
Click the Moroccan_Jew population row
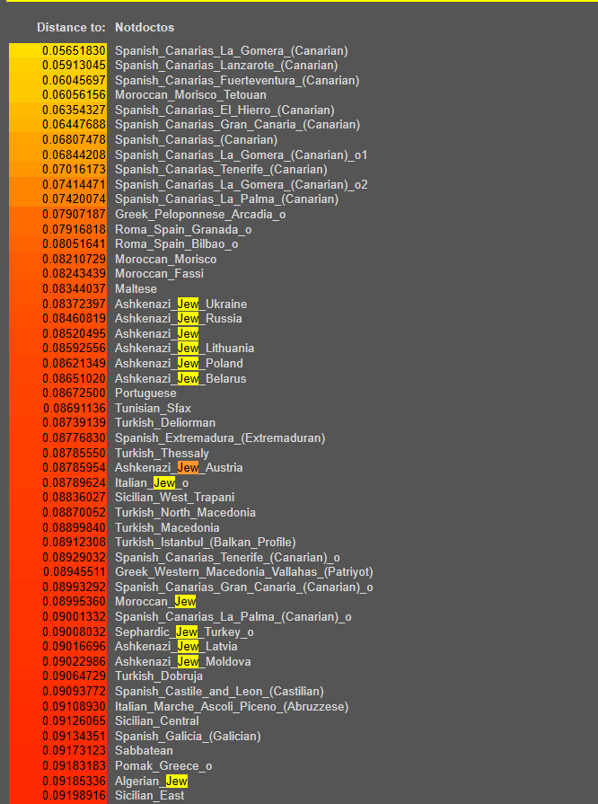pos(155,602)
